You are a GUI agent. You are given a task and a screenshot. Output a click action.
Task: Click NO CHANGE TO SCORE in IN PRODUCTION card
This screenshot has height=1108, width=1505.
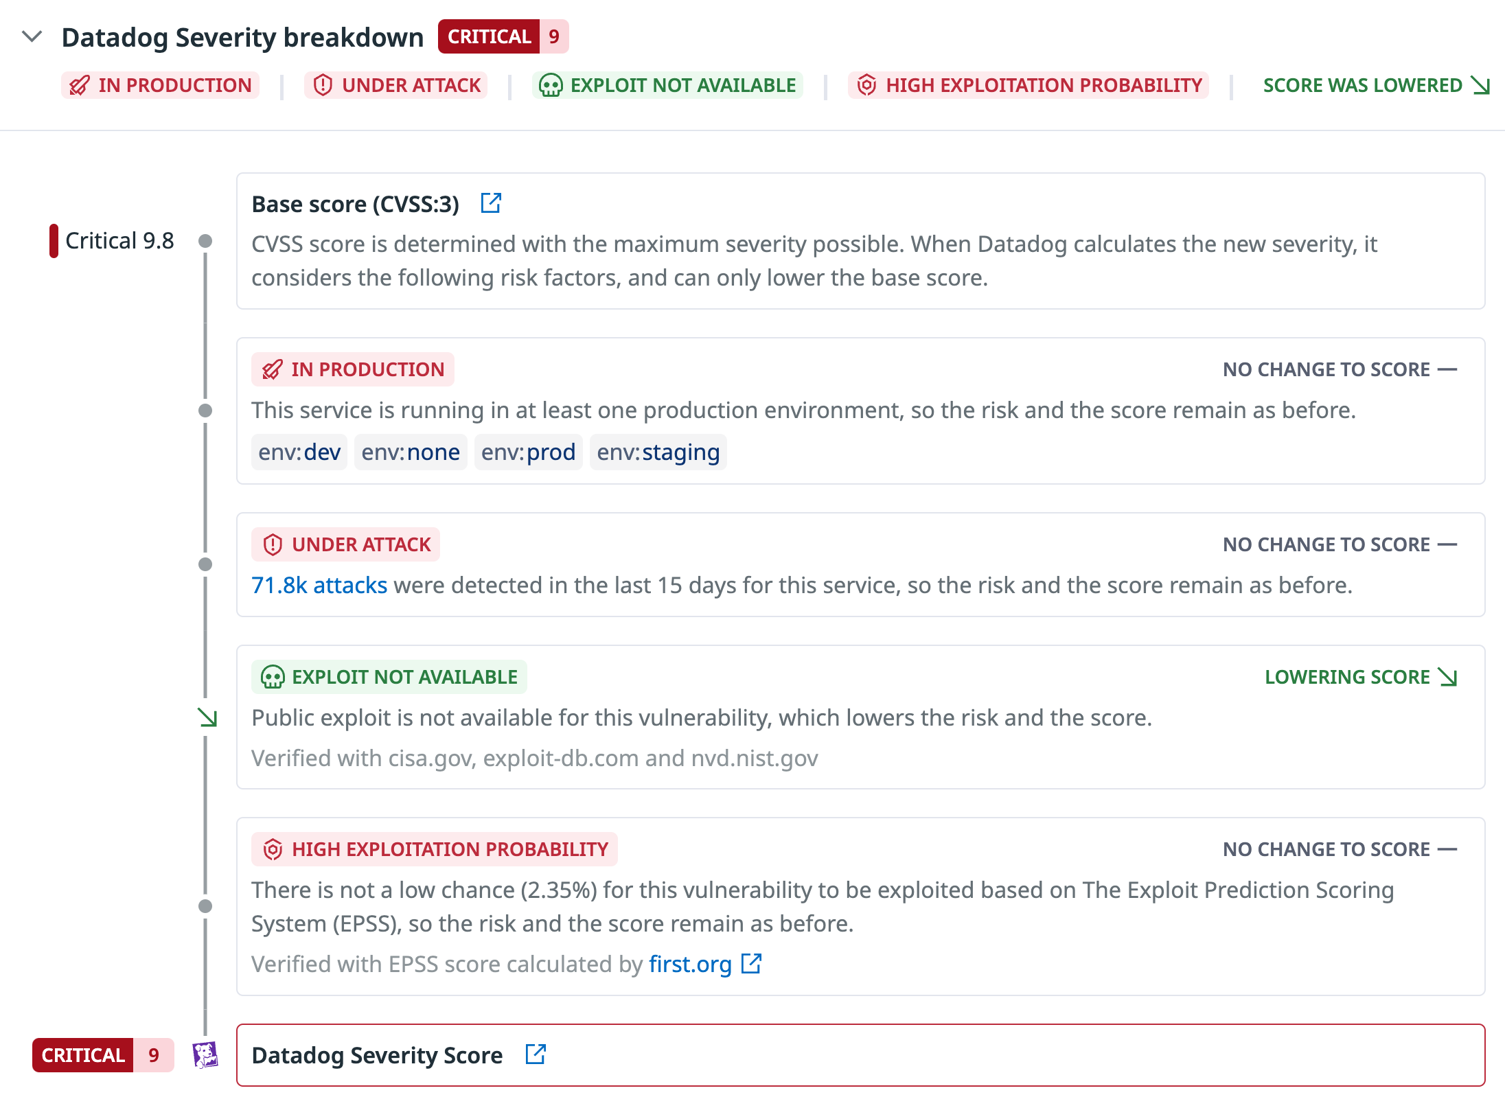coord(1340,369)
